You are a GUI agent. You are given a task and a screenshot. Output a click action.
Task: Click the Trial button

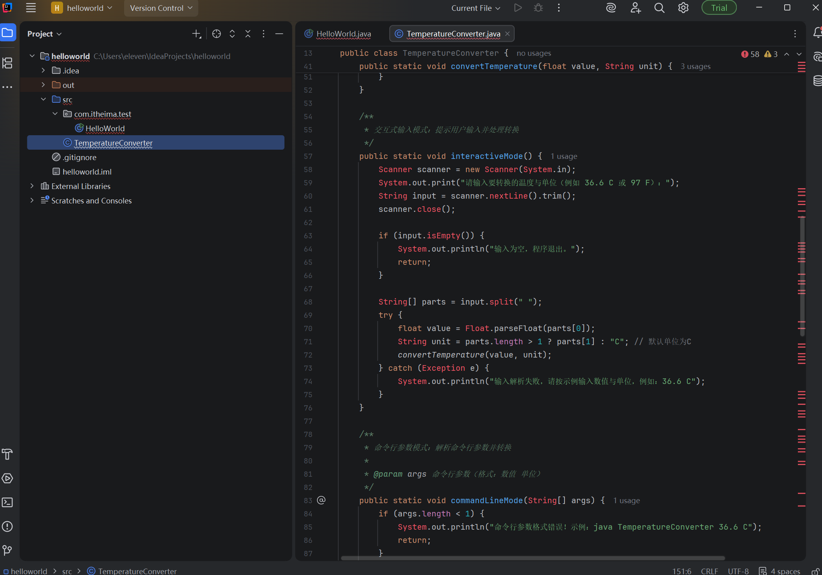tap(719, 8)
